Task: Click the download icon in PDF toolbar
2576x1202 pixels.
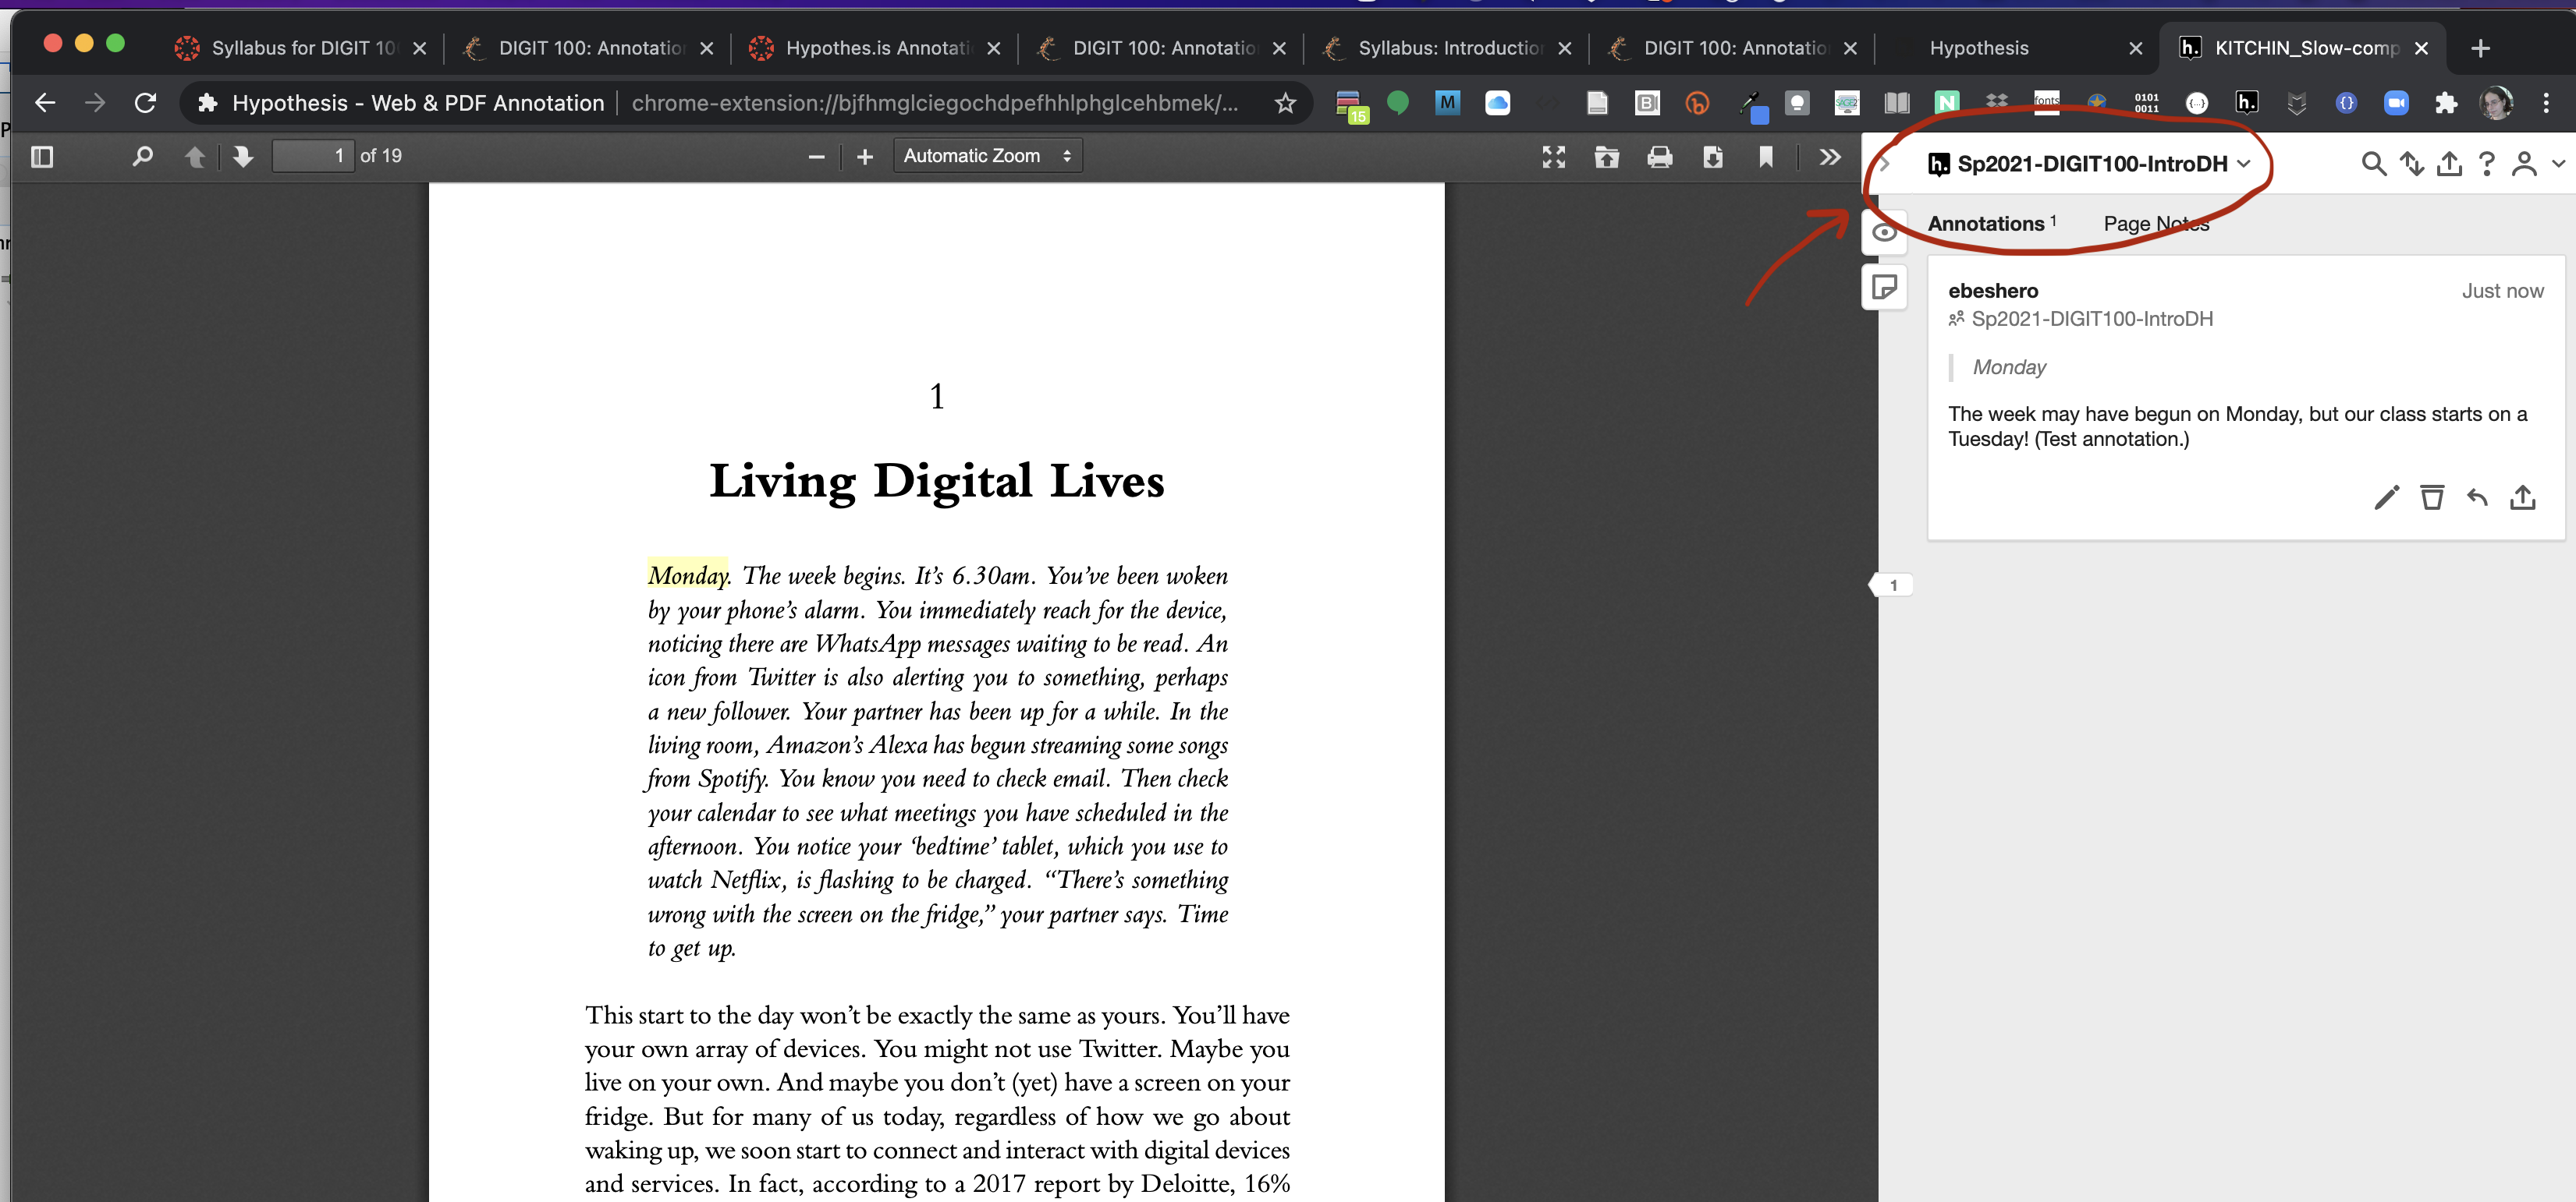Action: click(x=1710, y=156)
